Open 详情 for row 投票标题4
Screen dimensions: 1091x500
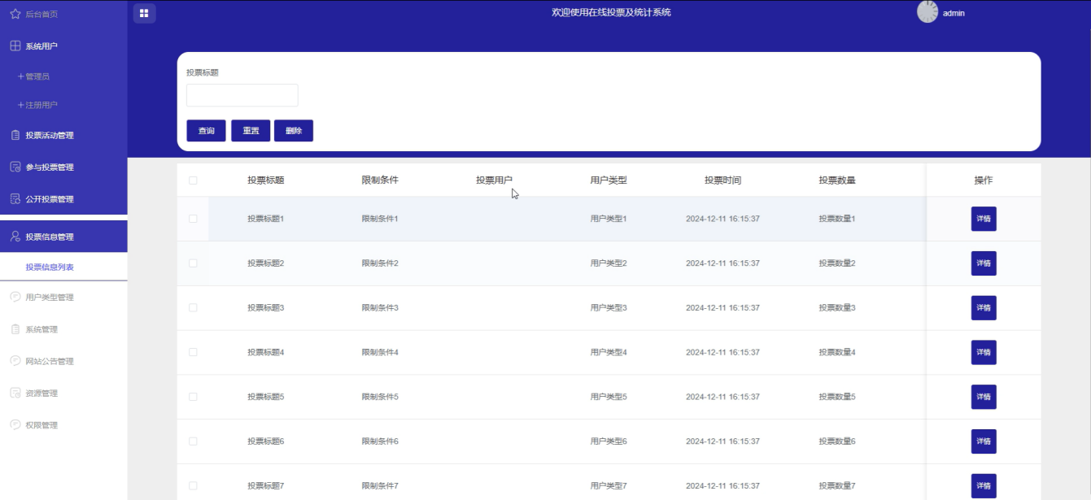tap(984, 352)
